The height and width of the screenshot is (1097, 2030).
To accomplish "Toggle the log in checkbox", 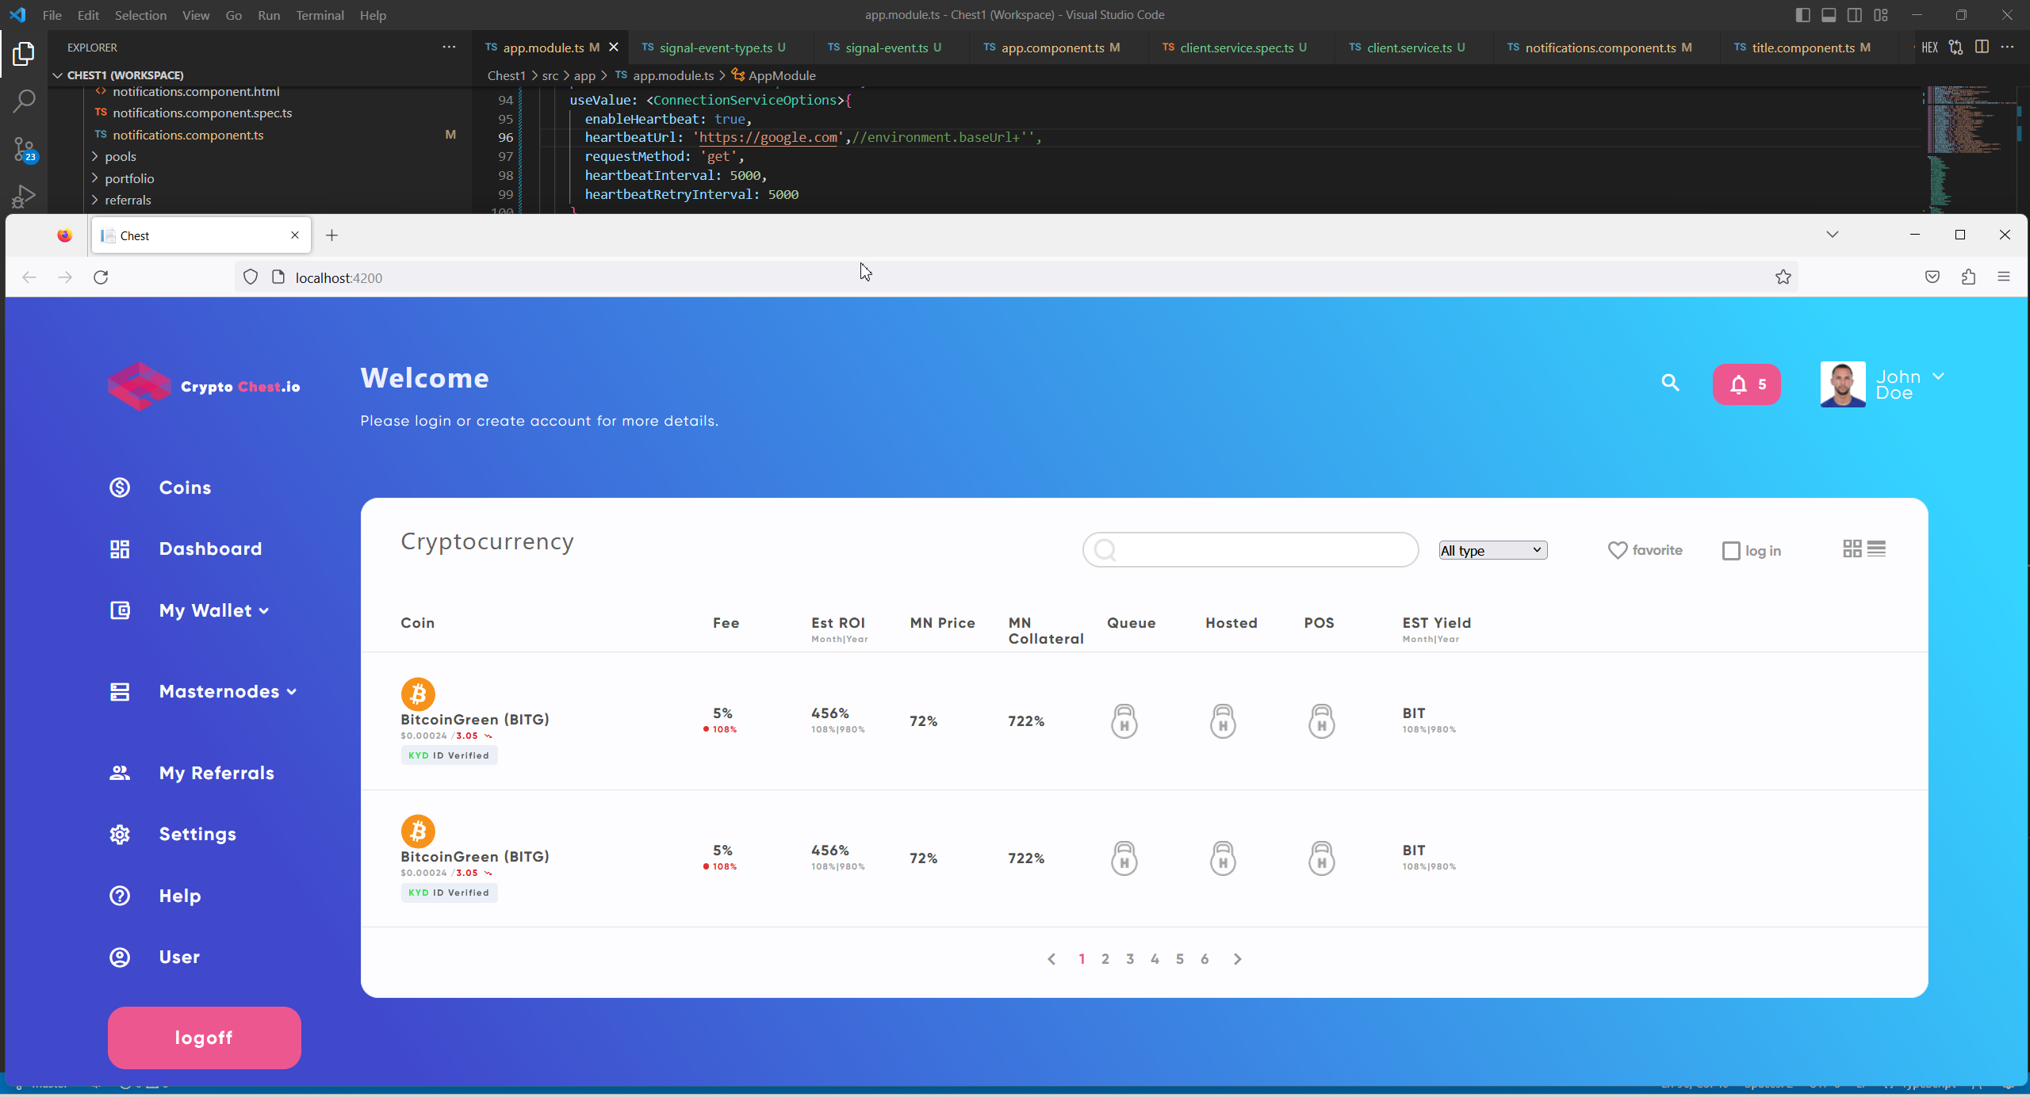I will pos(1730,551).
